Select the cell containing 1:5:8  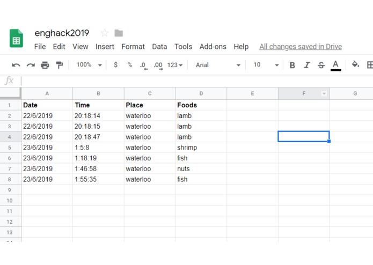pos(99,148)
